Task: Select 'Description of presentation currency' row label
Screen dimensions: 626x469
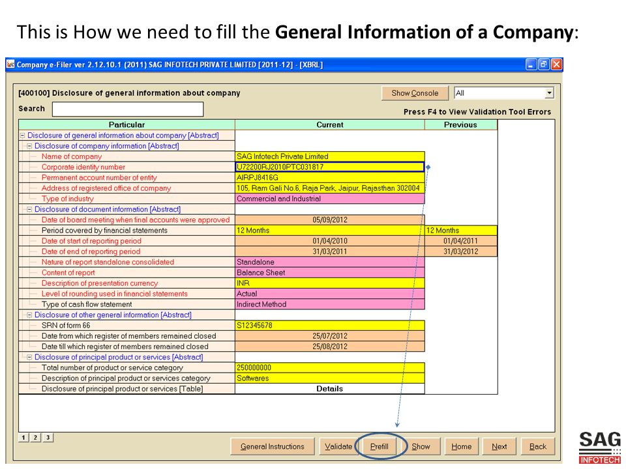Action: (99, 283)
